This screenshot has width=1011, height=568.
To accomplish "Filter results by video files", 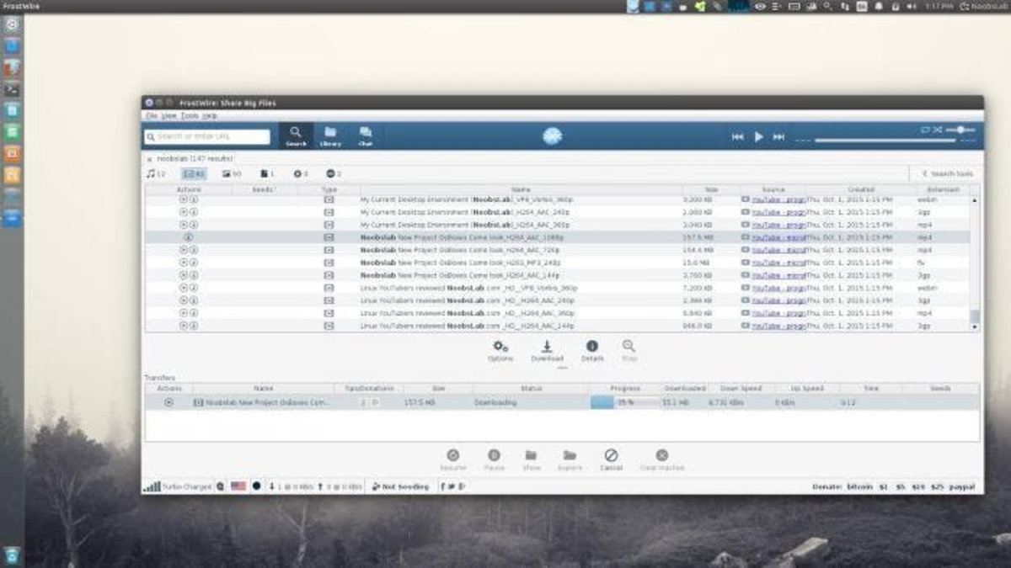I will click(194, 173).
